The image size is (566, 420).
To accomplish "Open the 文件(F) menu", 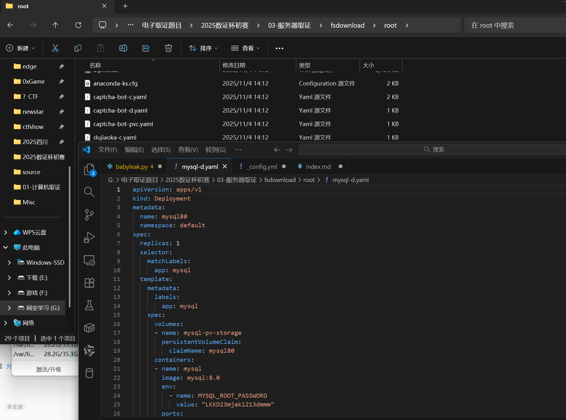I will pyautogui.click(x=108, y=150).
